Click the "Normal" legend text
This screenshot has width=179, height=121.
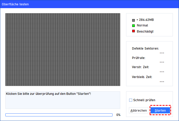pyautogui.click(x=142, y=25)
